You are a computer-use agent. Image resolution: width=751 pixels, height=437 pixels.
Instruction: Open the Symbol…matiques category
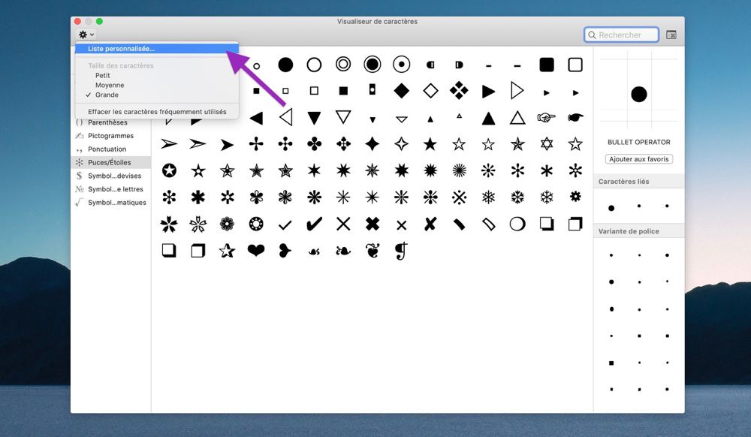click(x=111, y=203)
